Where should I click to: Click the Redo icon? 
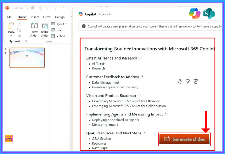(56, 8)
